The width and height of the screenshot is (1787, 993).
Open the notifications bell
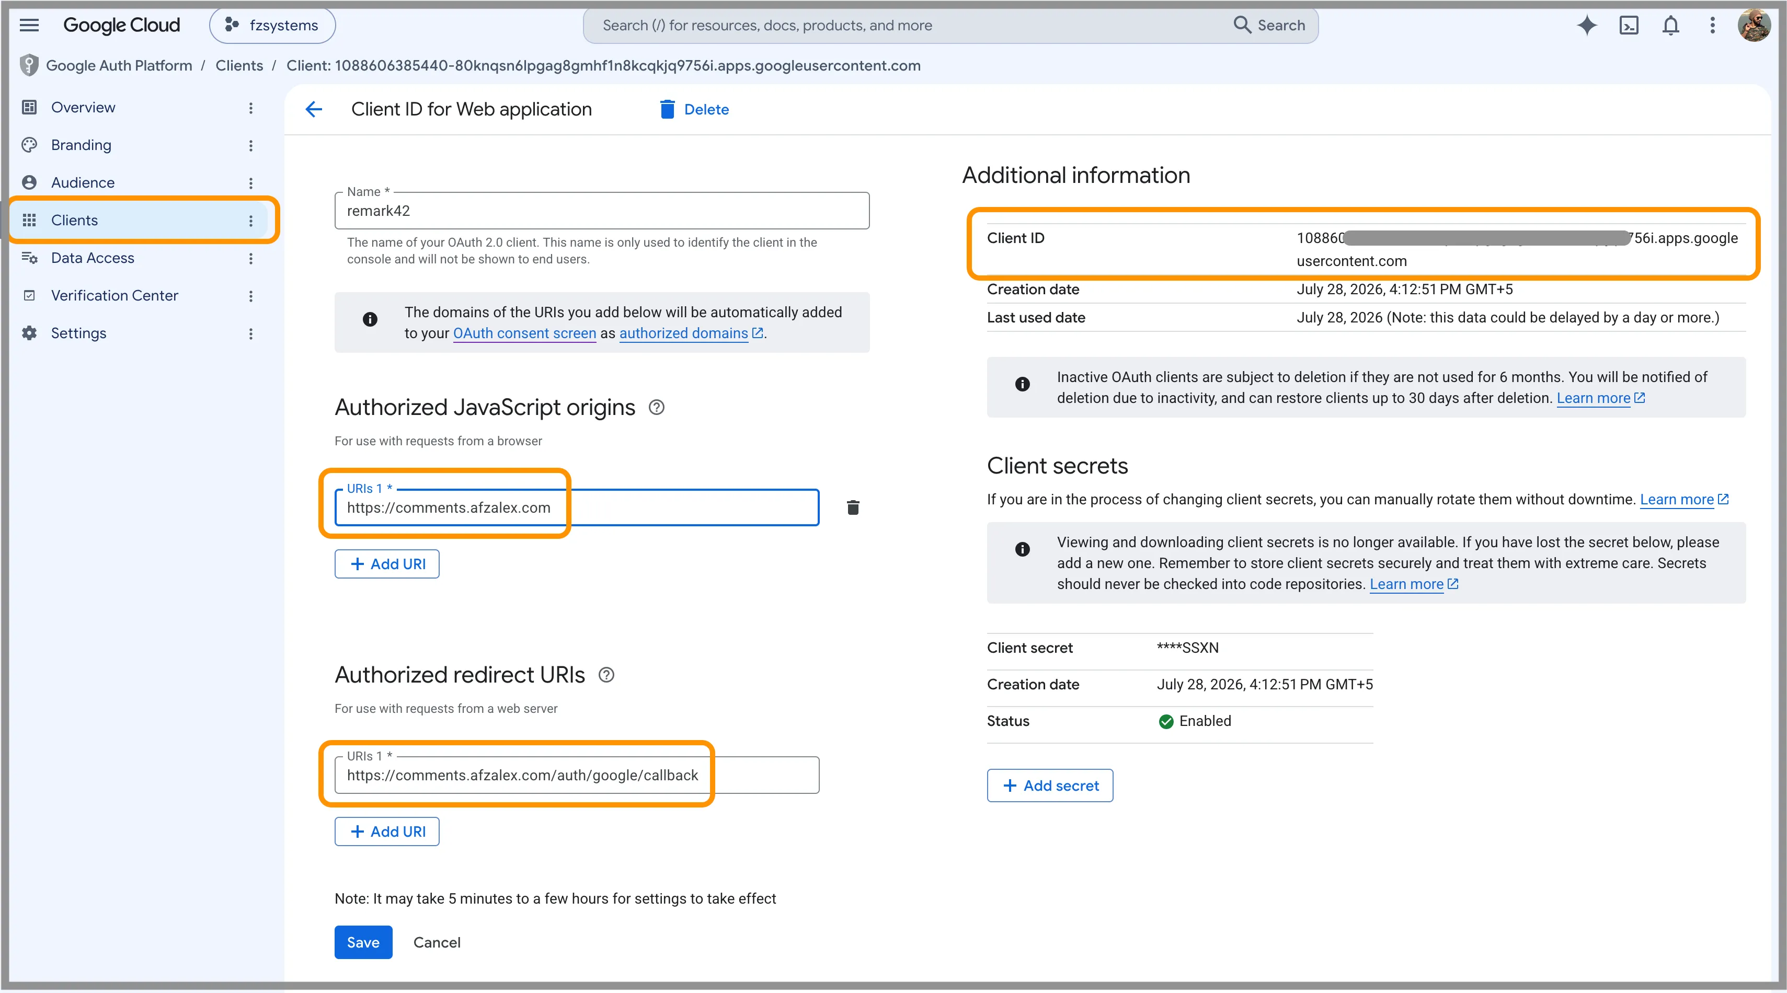pos(1670,26)
